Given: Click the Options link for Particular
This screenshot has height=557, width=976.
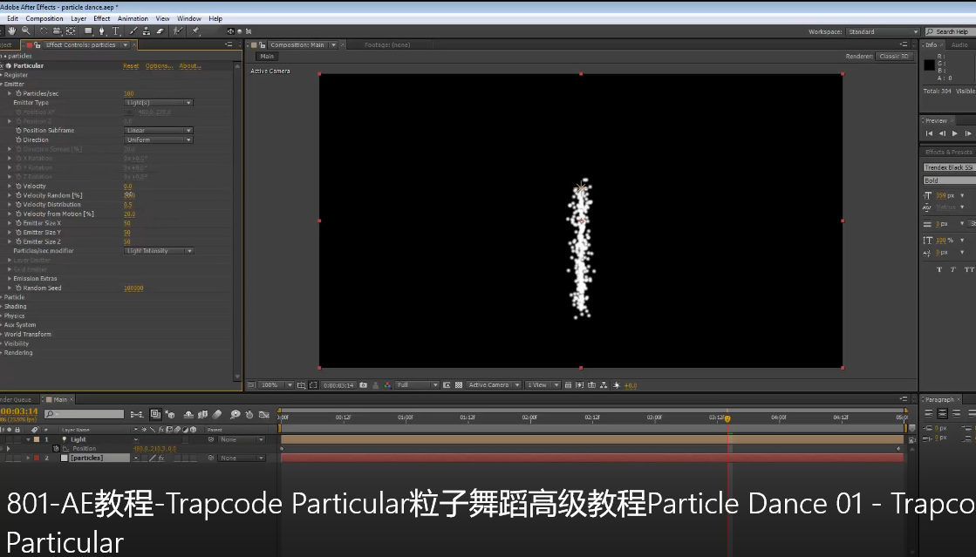Looking at the screenshot, I should pos(160,66).
